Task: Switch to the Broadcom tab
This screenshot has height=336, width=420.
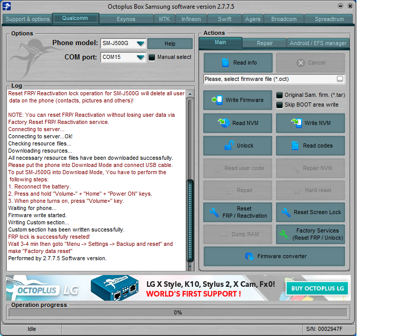Action: point(284,19)
